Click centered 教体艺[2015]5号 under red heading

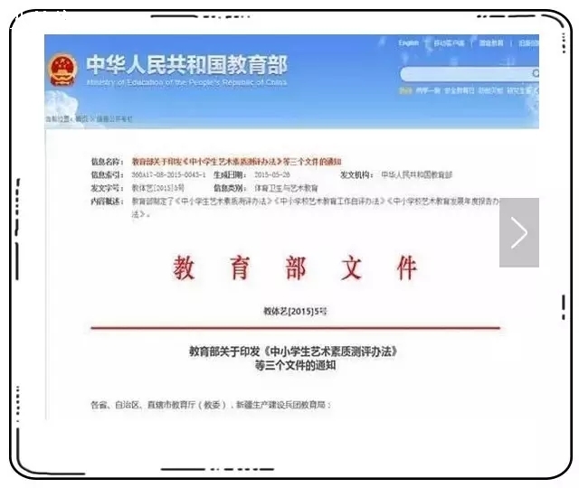[295, 311]
